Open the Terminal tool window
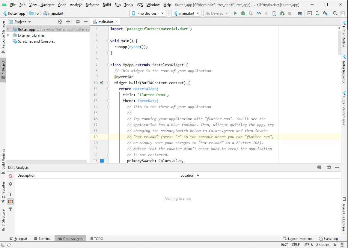 tap(43, 239)
